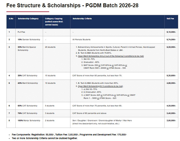Click the 40% Merit Scholarship category
180x141 pixels.
pos(28,83)
